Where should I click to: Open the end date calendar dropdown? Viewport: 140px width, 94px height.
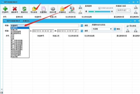pyautogui.click(x=76, y=31)
